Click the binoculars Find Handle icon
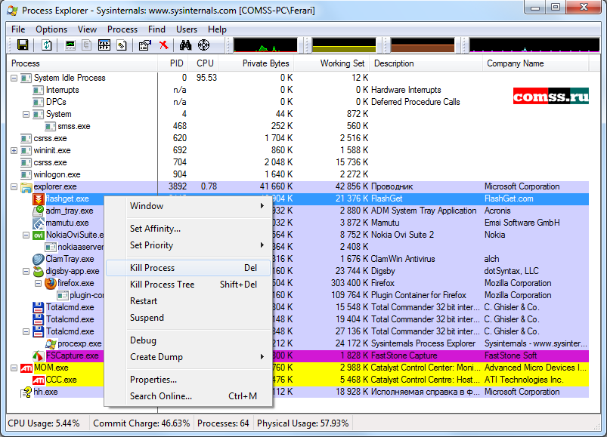 pyautogui.click(x=185, y=45)
